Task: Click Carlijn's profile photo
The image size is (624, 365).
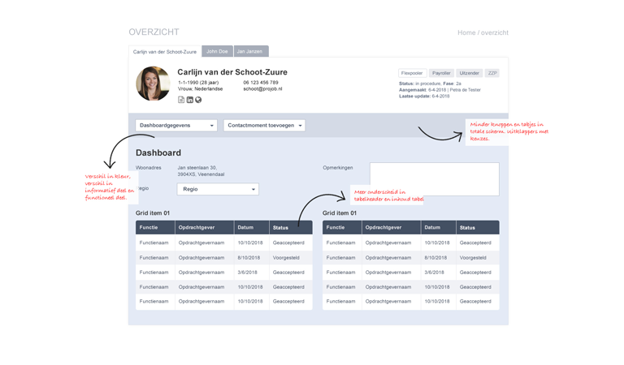Action: pos(153,84)
